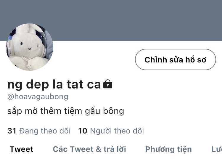The height and width of the screenshot is (161, 222).
Task: Open the Phương tiện tab
Action: click(x=168, y=149)
